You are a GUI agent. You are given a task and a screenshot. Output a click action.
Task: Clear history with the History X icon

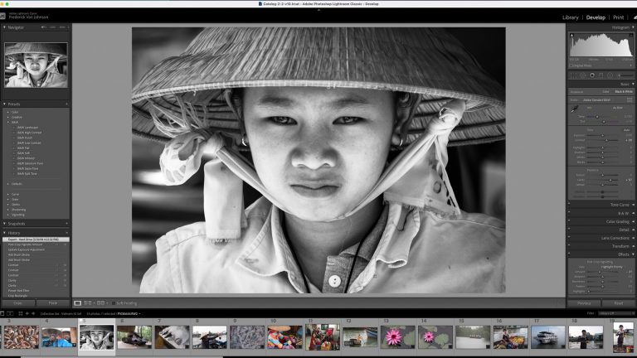coord(67,233)
